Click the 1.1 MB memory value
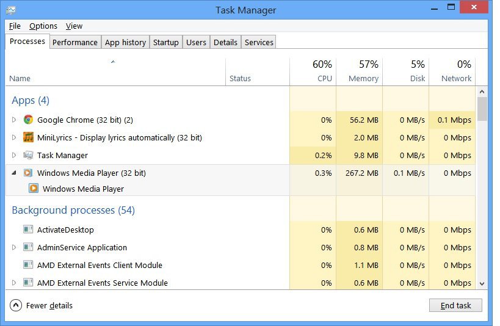 point(366,265)
